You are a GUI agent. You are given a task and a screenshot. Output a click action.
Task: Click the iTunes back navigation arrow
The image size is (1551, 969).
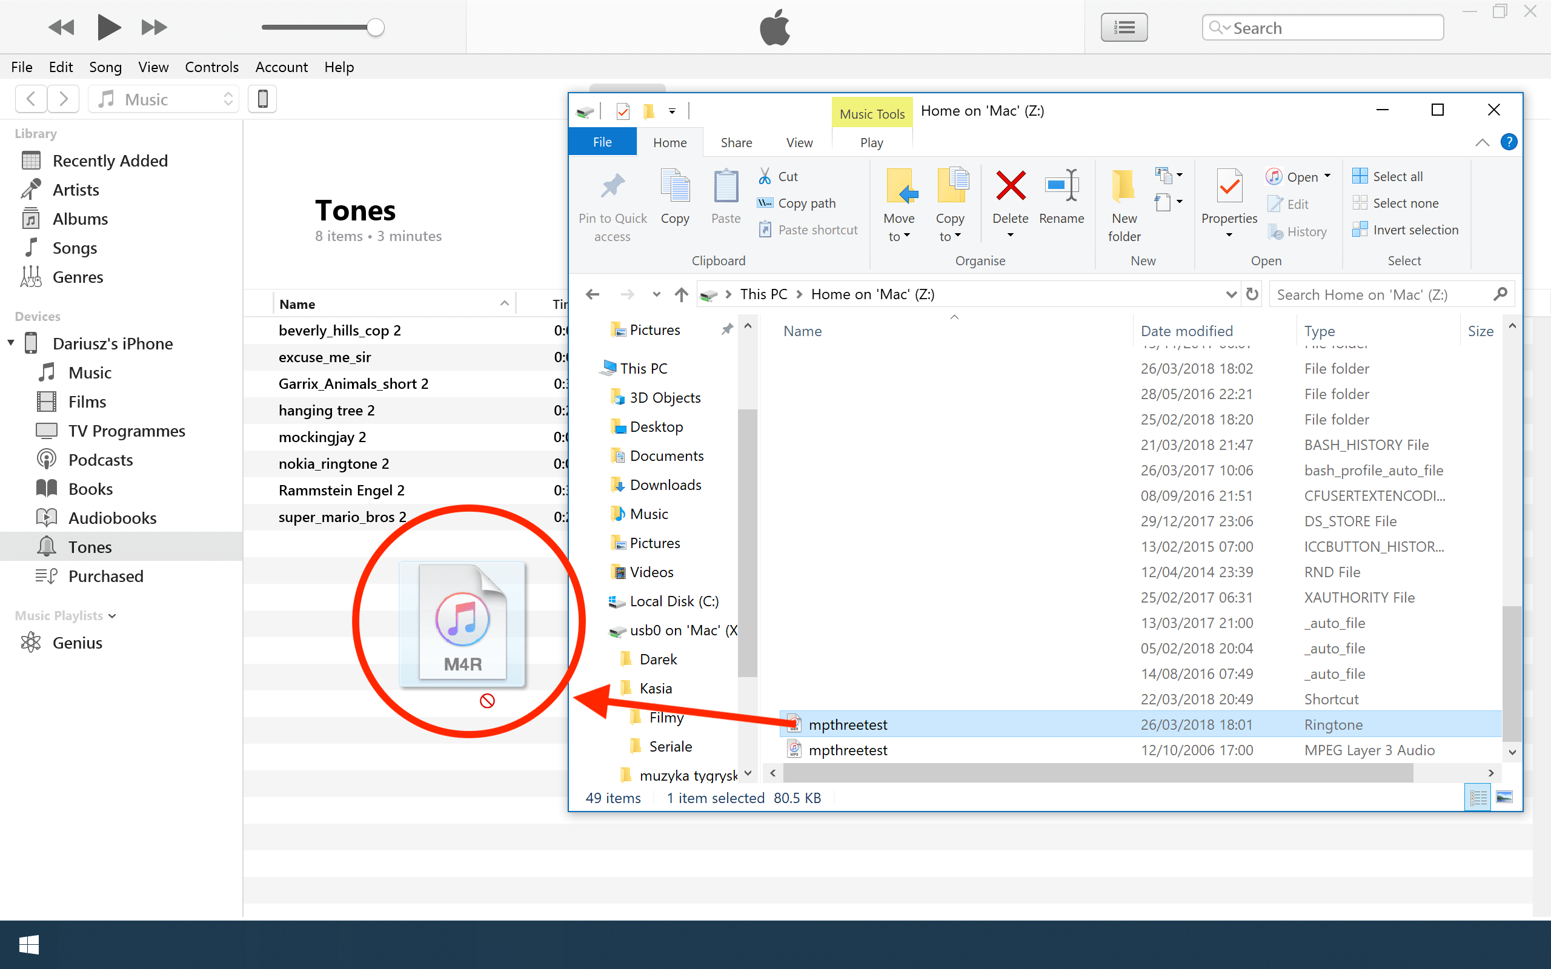pos(31,99)
